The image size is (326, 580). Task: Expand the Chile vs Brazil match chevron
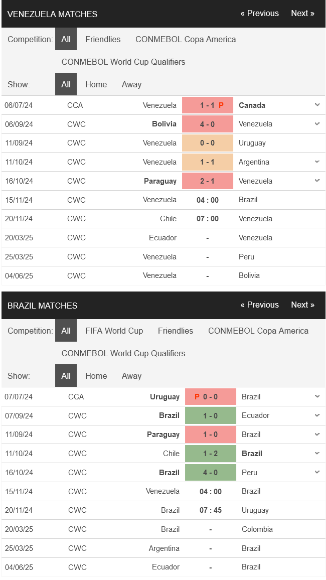click(x=317, y=453)
